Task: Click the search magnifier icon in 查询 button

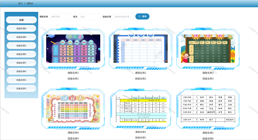Action: [140, 16]
